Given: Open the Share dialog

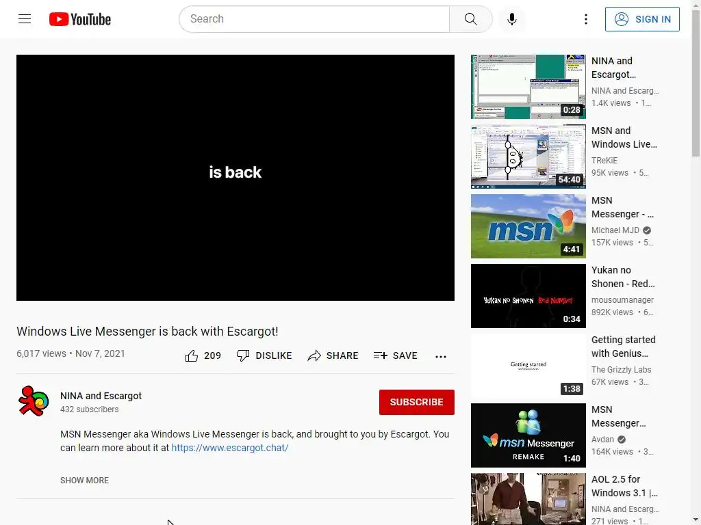Looking at the screenshot, I should click(333, 355).
